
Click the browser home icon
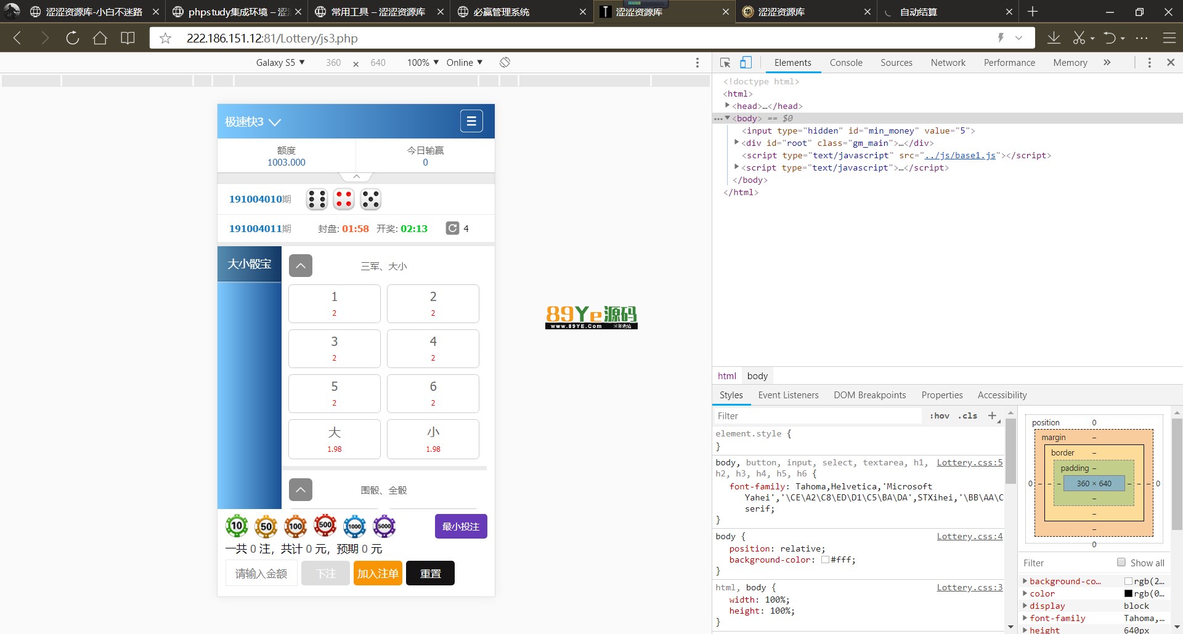[x=100, y=38]
